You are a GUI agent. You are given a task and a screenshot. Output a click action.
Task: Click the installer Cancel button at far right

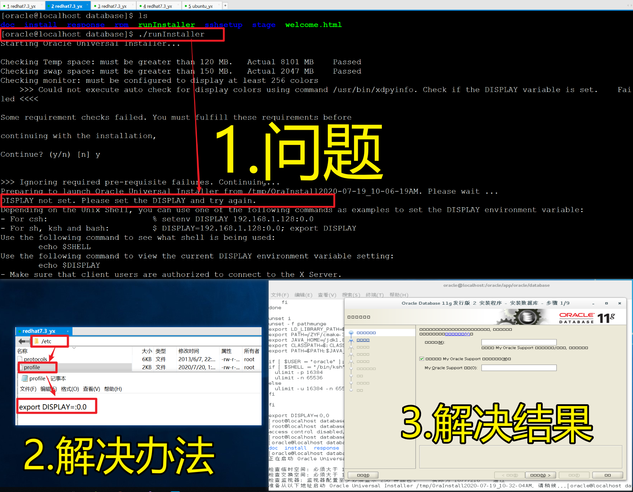(x=607, y=475)
